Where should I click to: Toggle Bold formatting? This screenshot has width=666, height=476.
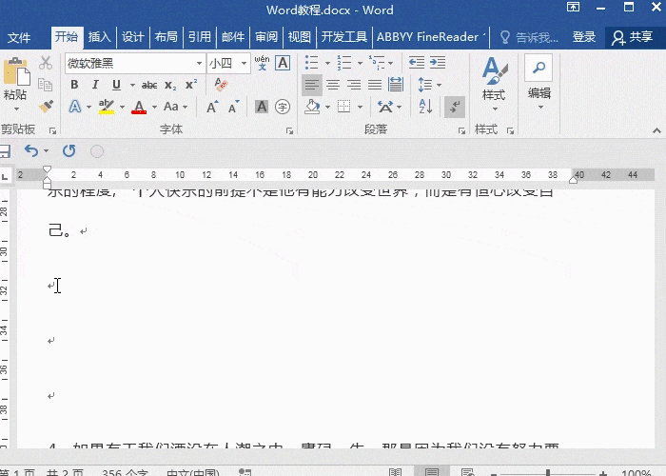[74, 85]
